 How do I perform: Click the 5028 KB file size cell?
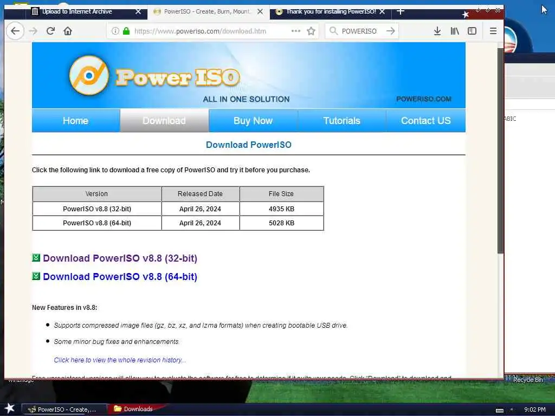(x=281, y=223)
